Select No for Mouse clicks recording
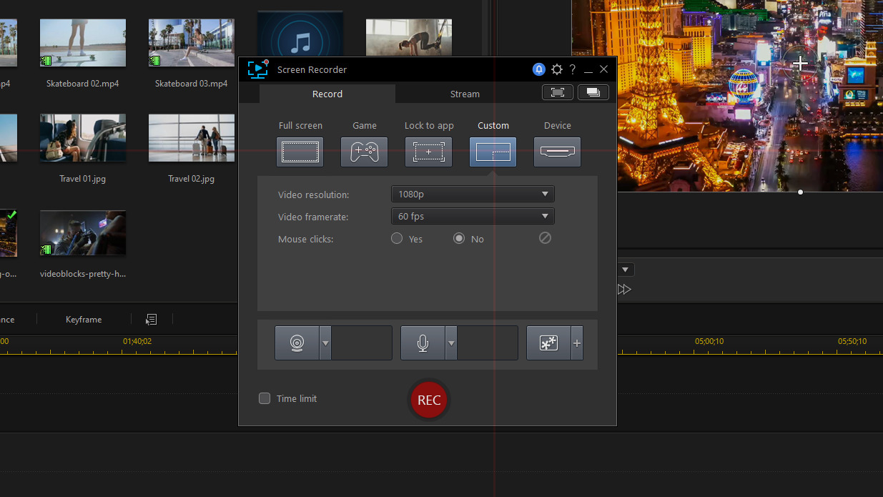Image resolution: width=883 pixels, height=497 pixels. pos(458,238)
